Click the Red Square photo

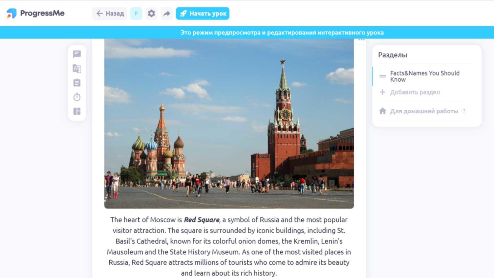coord(229,124)
